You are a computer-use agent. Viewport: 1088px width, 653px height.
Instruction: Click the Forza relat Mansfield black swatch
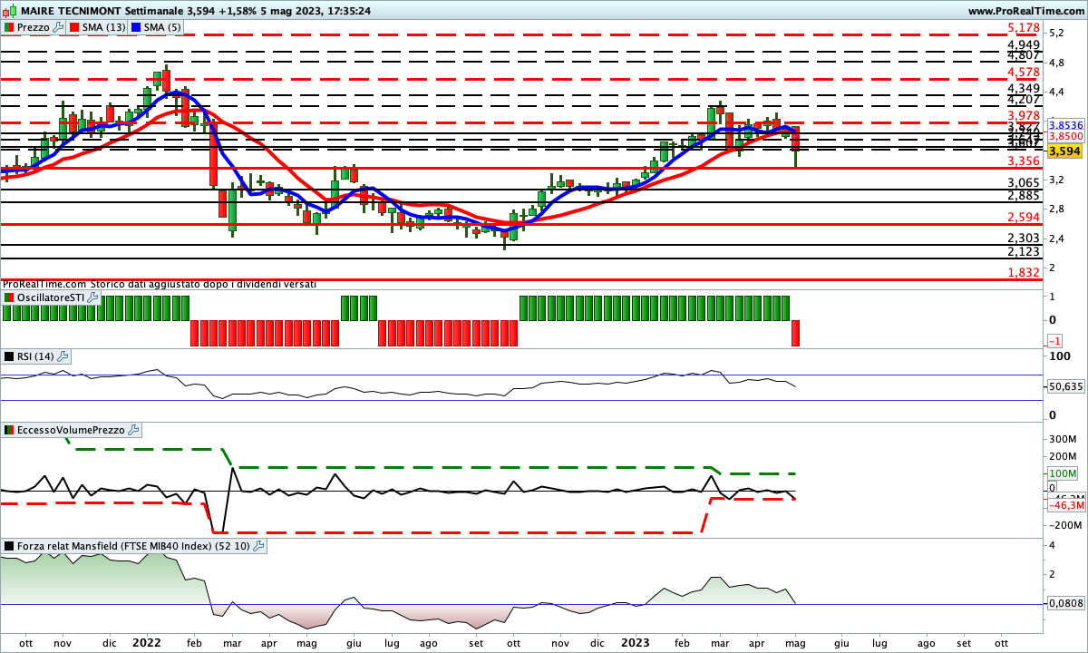point(9,546)
